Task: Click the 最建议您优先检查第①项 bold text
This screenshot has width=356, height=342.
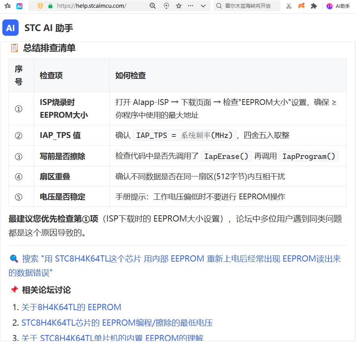Action: [54, 219]
